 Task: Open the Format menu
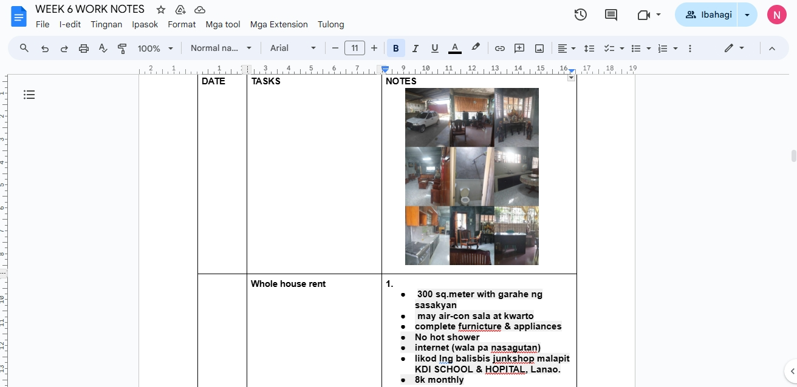pos(182,24)
